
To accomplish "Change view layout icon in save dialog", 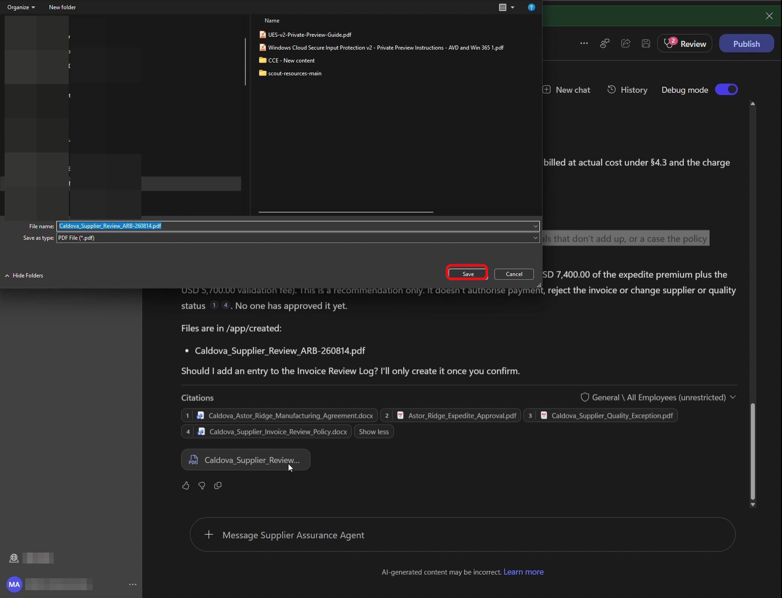I will 503,7.
